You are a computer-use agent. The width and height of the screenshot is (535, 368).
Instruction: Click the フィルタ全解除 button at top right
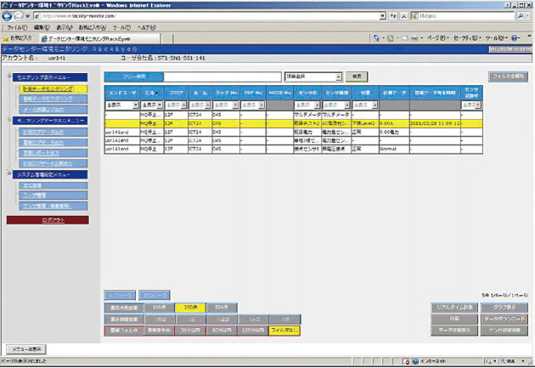coord(507,76)
